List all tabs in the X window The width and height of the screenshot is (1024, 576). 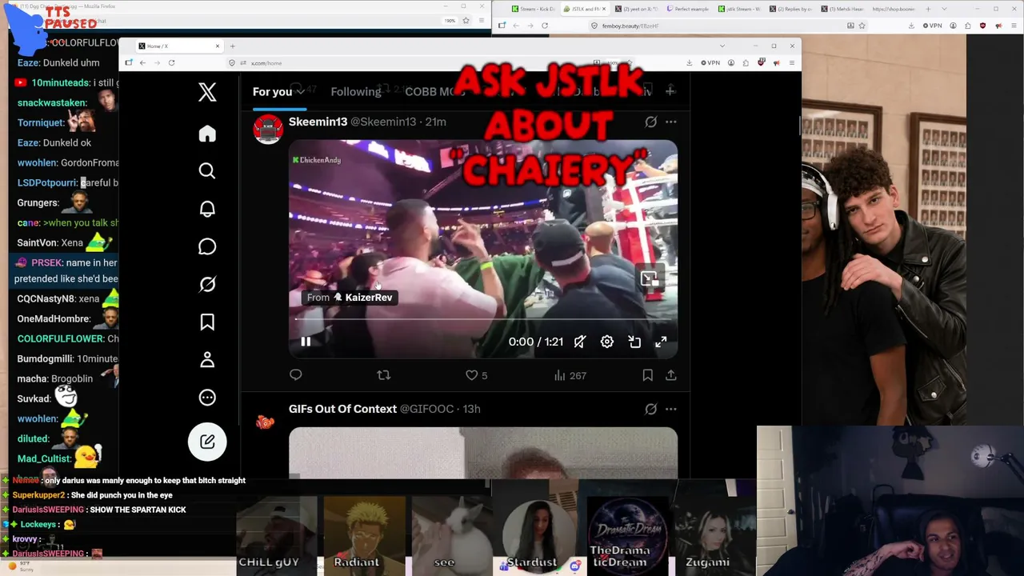click(x=722, y=46)
